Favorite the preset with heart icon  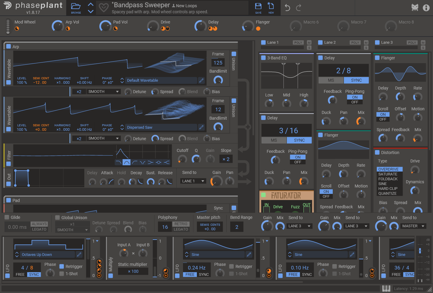pyautogui.click(x=104, y=8)
